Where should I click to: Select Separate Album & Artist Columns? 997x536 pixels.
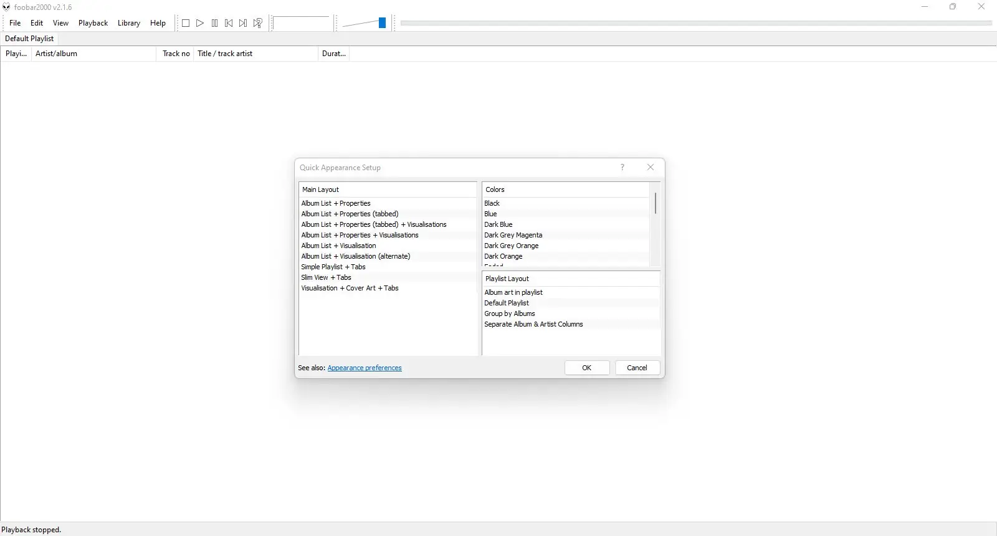(571, 324)
